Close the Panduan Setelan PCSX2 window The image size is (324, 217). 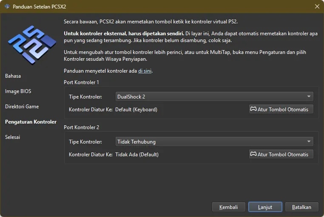(x=317, y=6)
